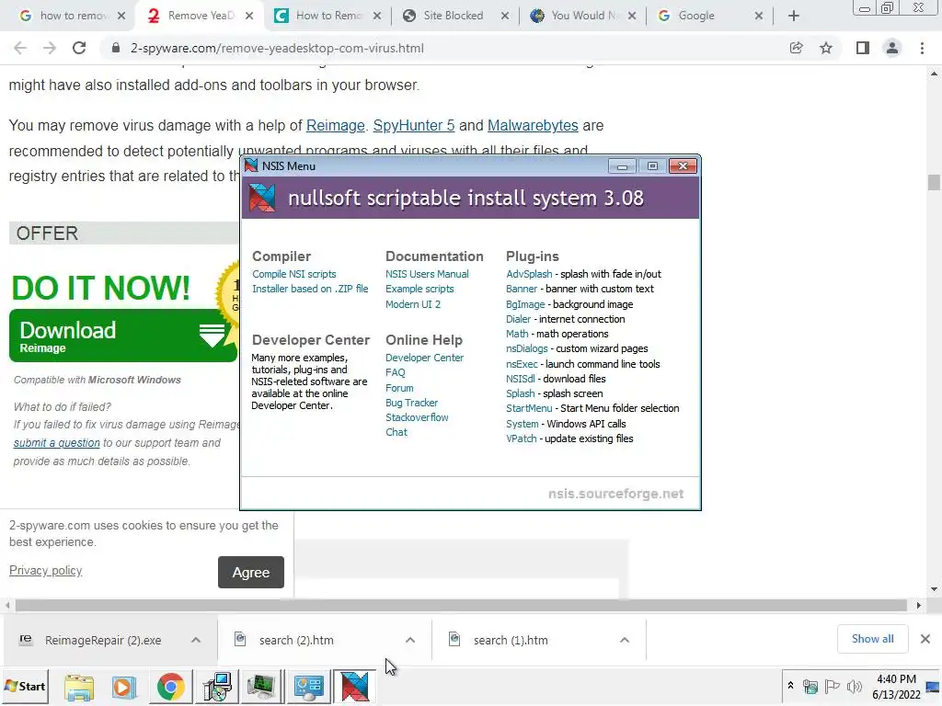Open a new Chrome tab

pos(794,16)
